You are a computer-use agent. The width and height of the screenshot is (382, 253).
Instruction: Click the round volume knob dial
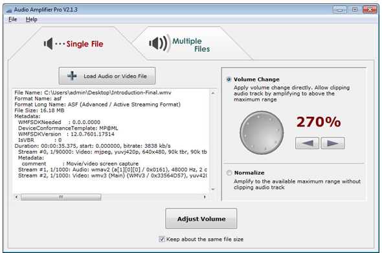pyautogui.click(x=262, y=132)
